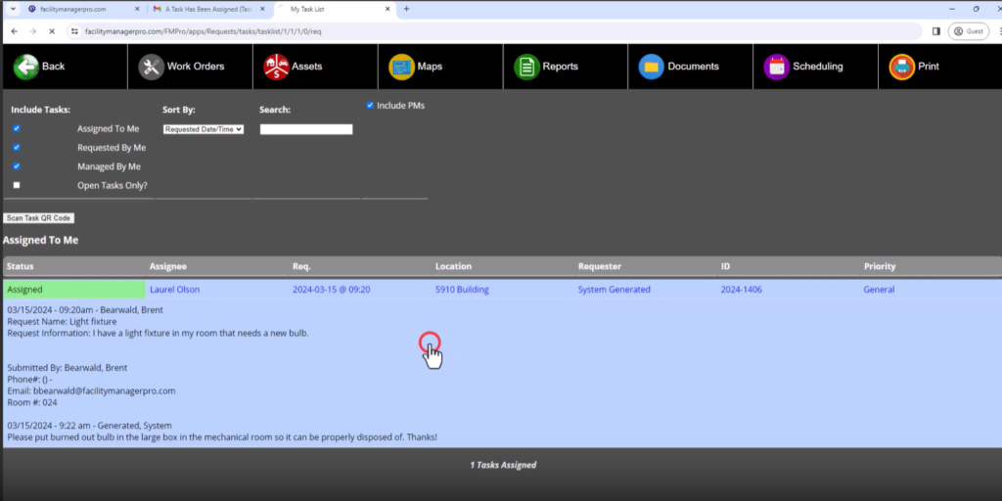Open the Documents folder icon
The height and width of the screenshot is (501, 1002).
[x=651, y=67]
